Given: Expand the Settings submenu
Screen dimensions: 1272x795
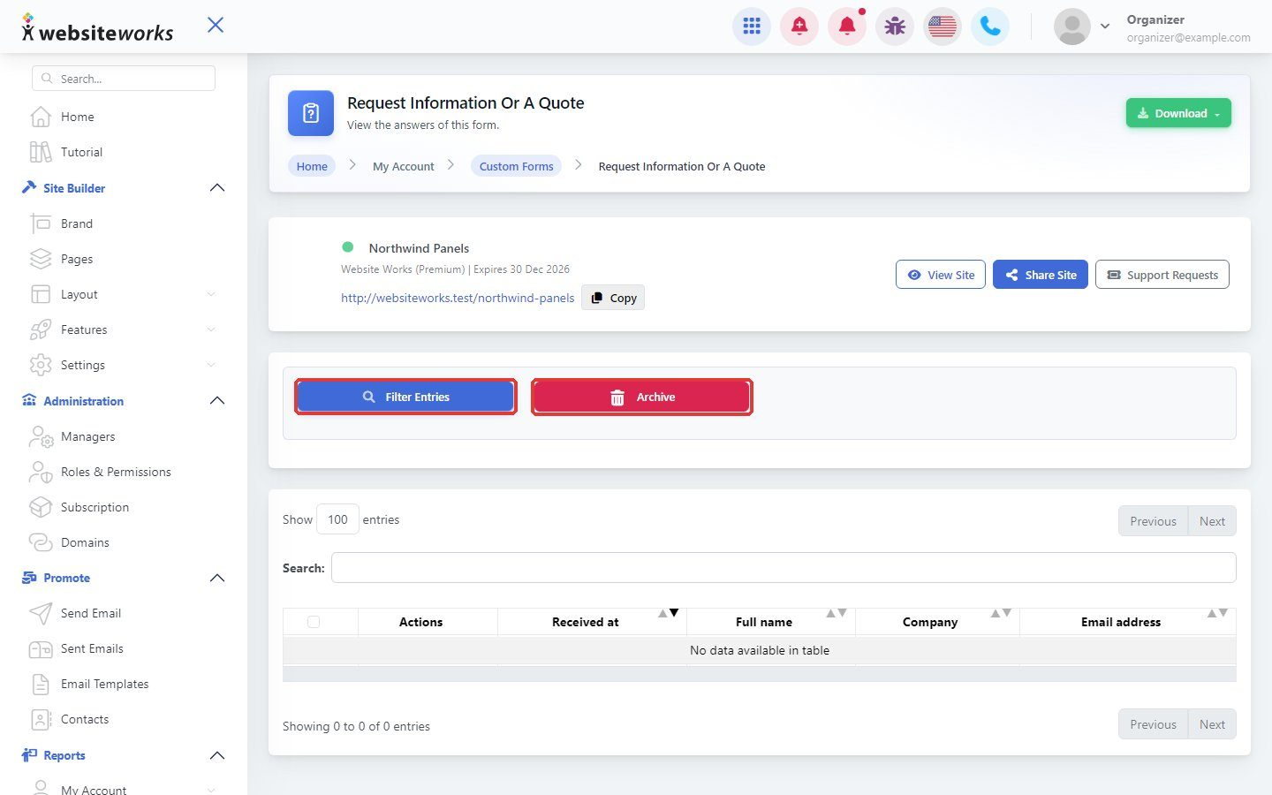Looking at the screenshot, I should 210,365.
